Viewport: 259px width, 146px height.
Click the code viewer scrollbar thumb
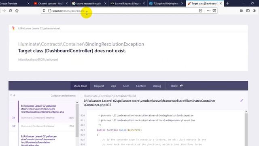pyautogui.click(x=246, y=130)
